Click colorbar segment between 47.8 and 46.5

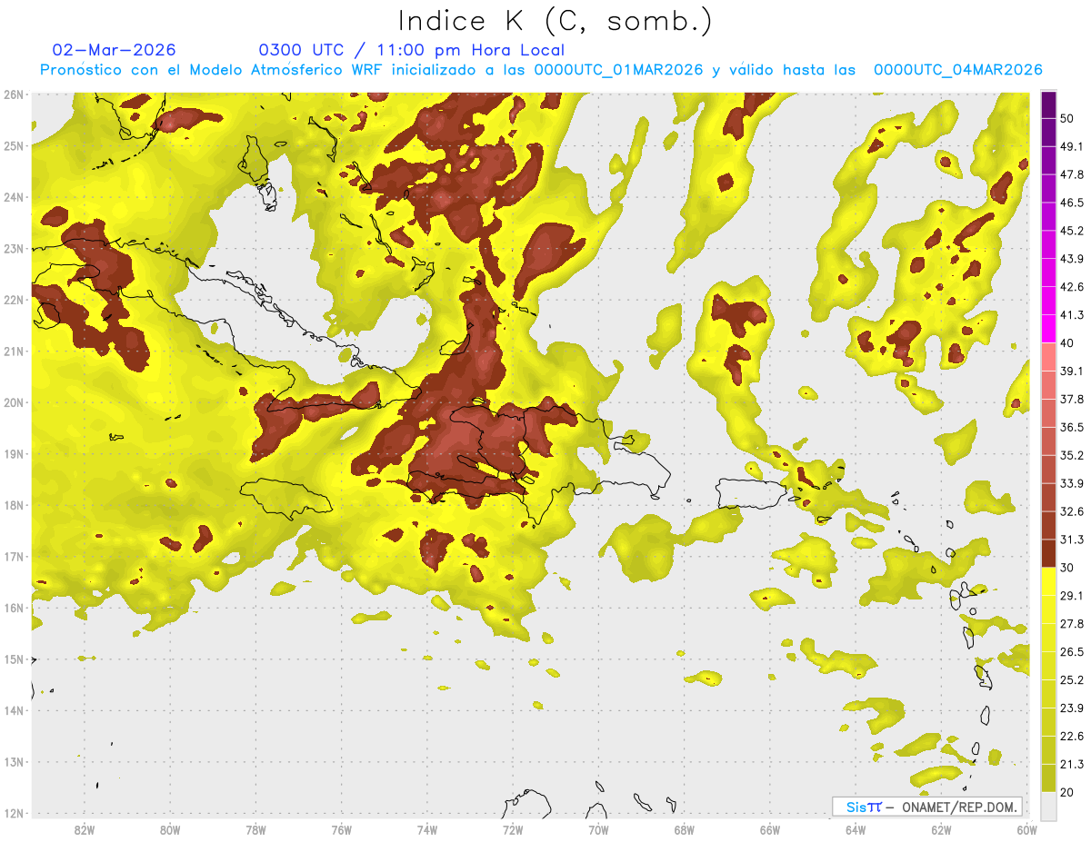coord(1048,188)
